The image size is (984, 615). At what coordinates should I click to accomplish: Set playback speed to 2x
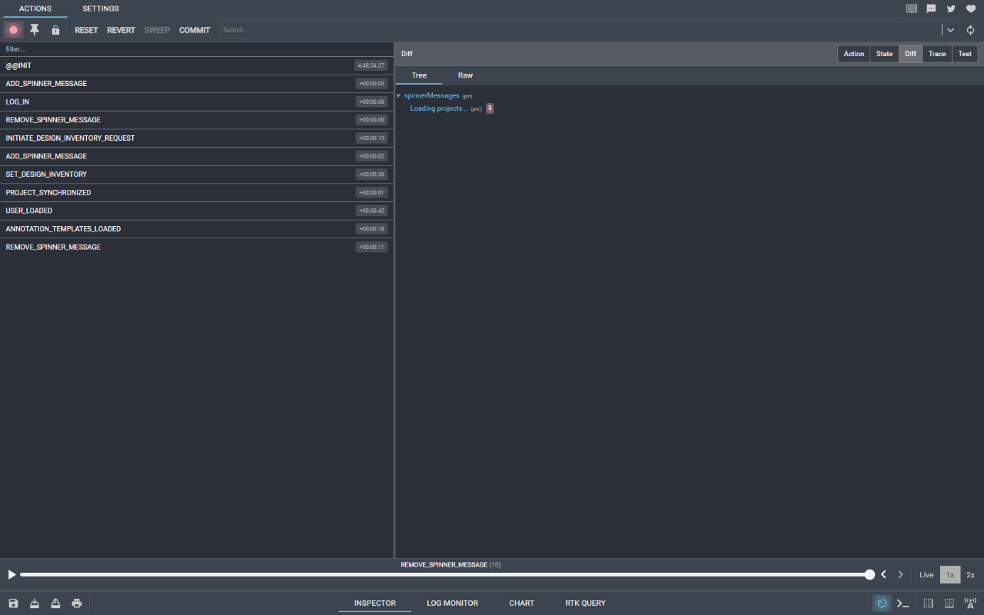pyautogui.click(x=971, y=575)
